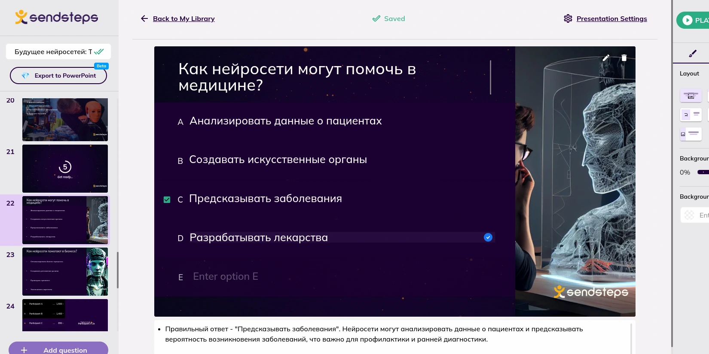Uncheck correct answer checkbox for option C

[x=167, y=200]
